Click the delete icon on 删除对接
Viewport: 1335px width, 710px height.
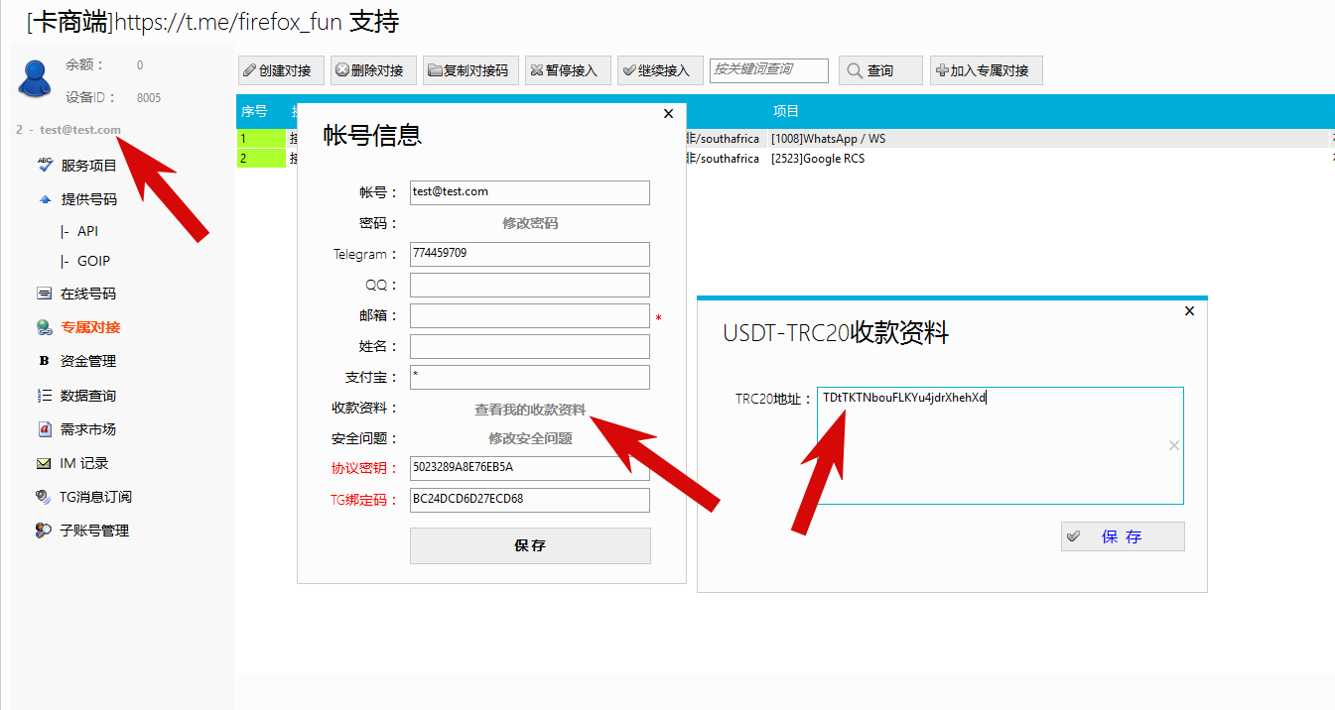pos(342,70)
